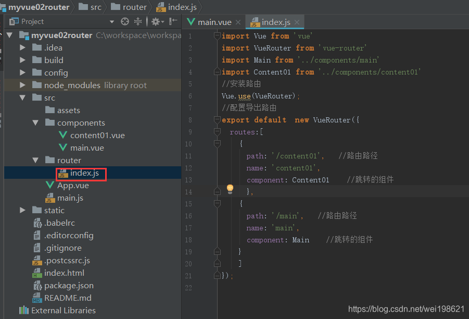Click the '../components/content01' import path
The image size is (469, 319).
click(370, 72)
